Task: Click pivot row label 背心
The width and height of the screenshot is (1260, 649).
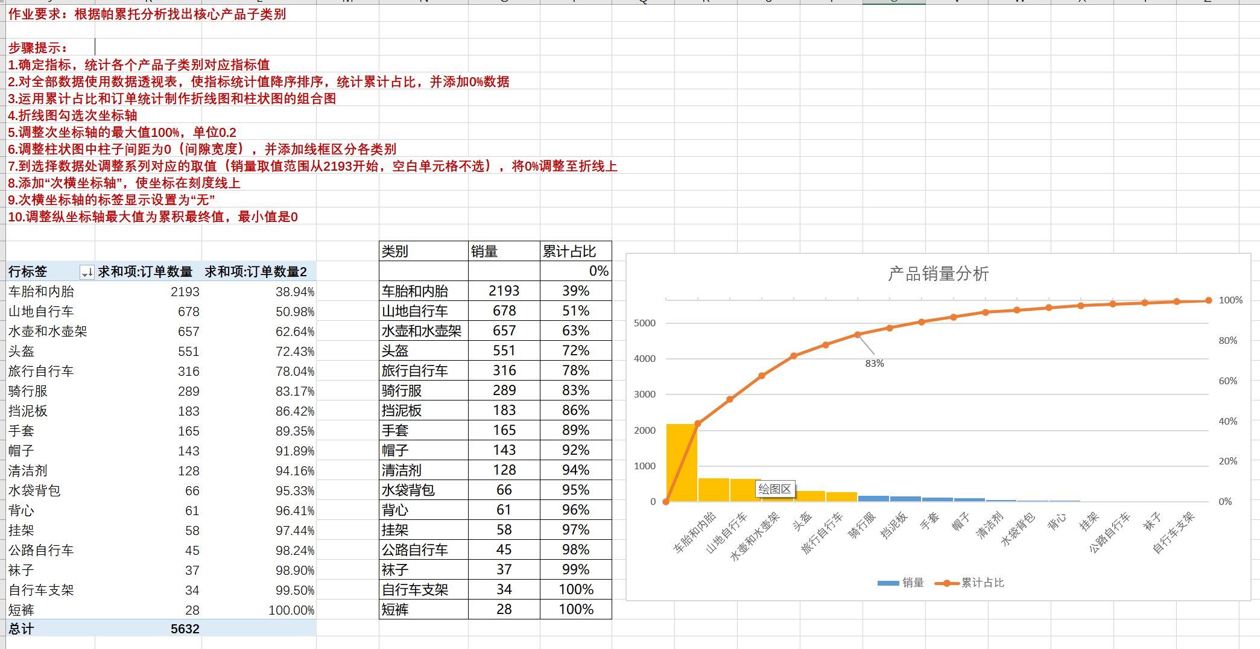Action: (21, 510)
